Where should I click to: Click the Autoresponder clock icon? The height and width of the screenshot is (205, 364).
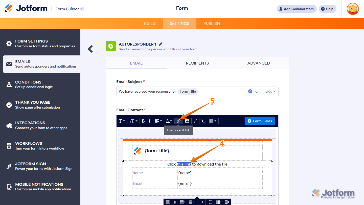110,46
